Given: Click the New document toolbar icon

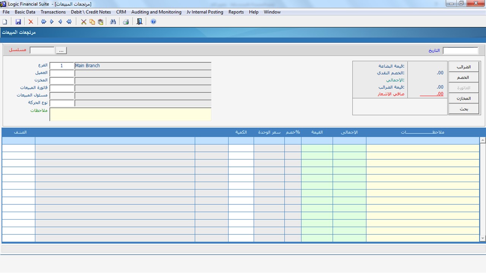Looking at the screenshot, I should pos(5,22).
